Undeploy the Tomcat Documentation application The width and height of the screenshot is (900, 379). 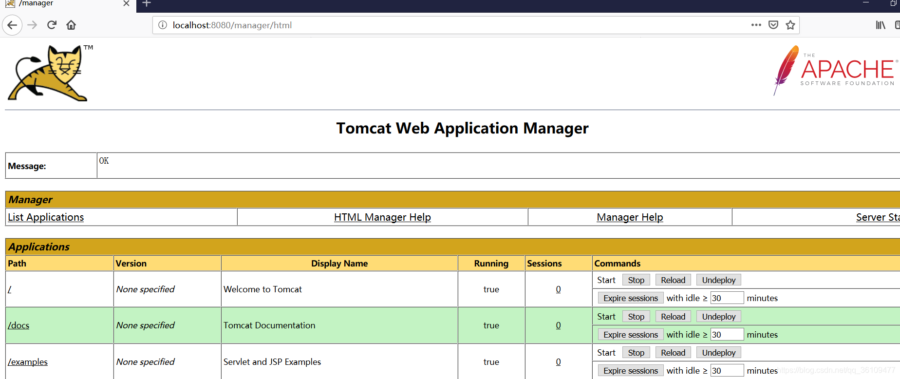719,317
